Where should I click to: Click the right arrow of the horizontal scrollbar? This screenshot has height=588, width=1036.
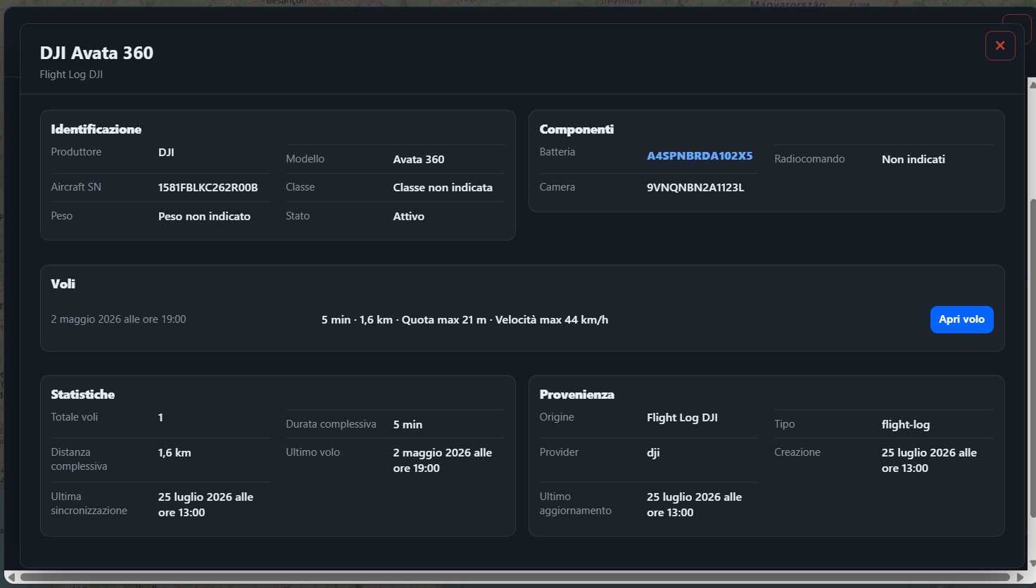pos(1021,577)
